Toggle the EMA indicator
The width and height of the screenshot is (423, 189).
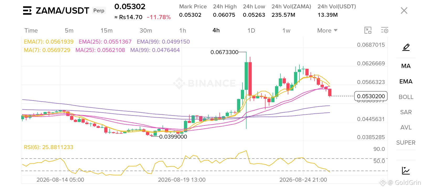[x=406, y=82]
